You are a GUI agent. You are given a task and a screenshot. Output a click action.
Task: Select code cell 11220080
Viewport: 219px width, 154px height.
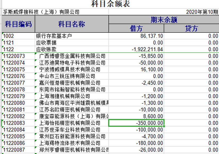coord(18,103)
